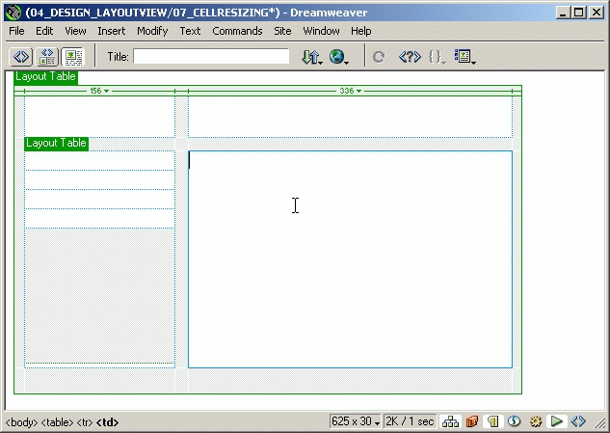This screenshot has height=433, width=610.
Task: Switch to Show Code and Design Views
Action: click(47, 57)
